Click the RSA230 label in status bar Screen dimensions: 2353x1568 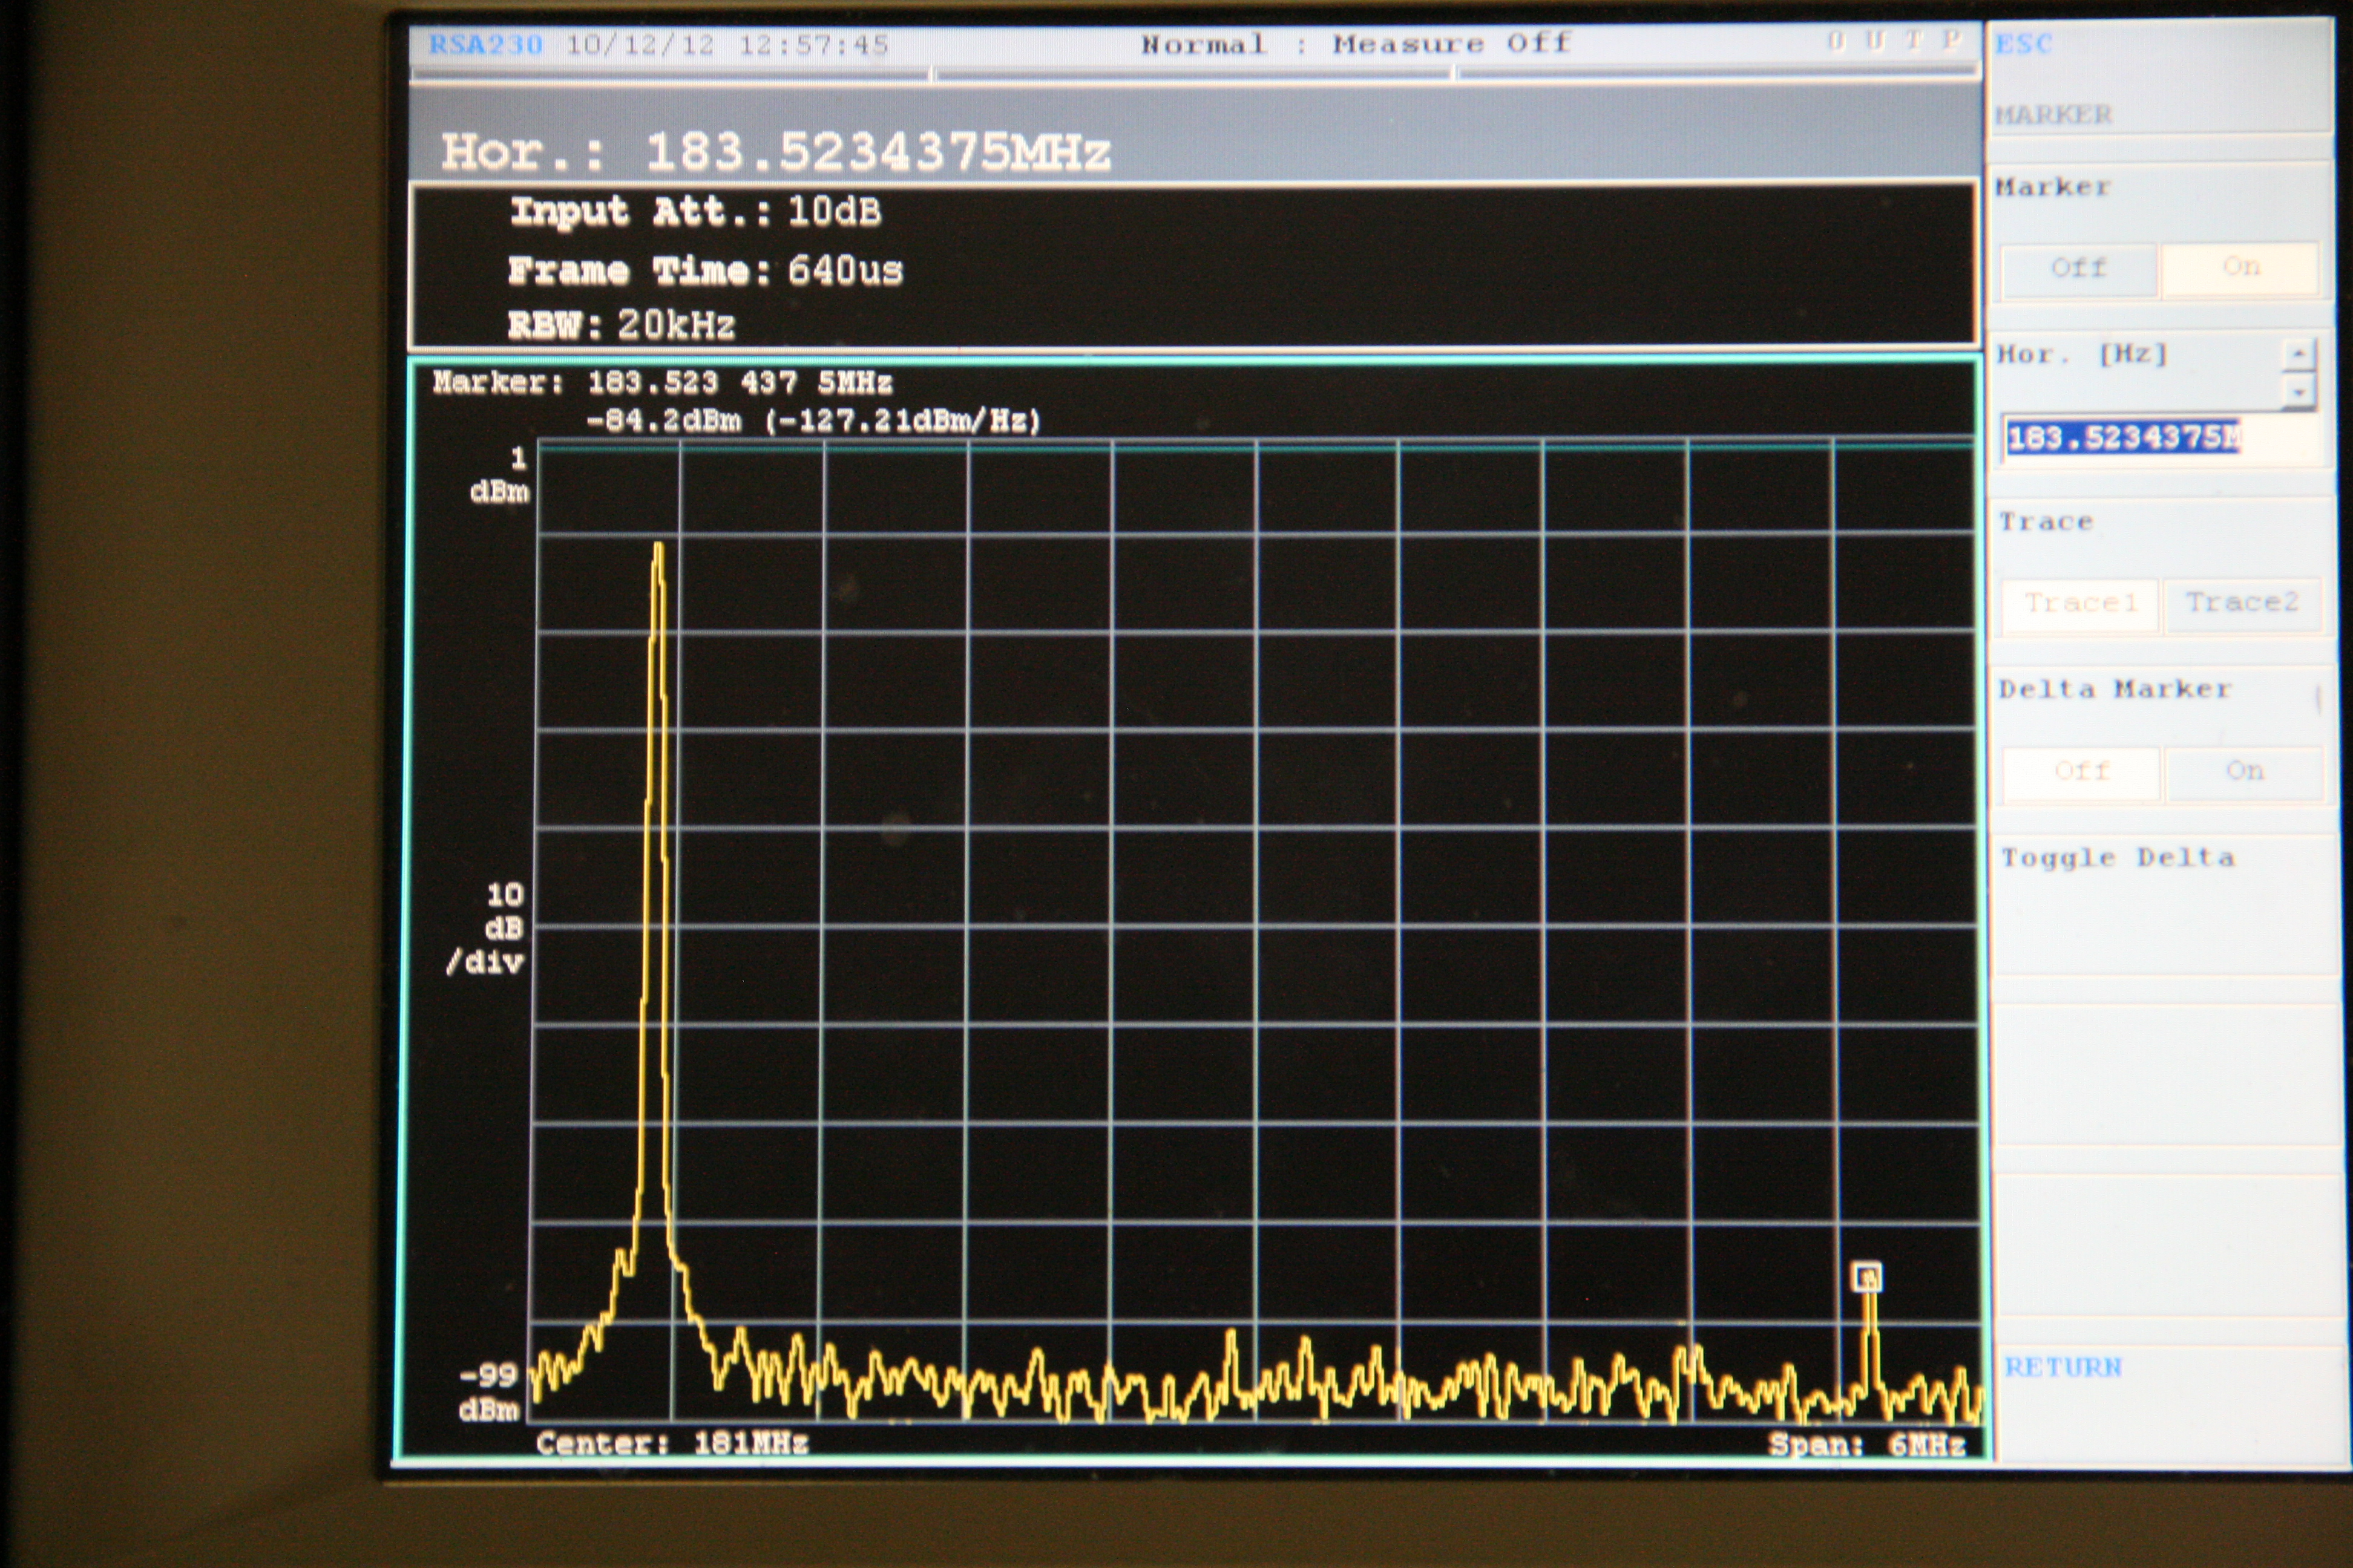pyautogui.click(x=485, y=44)
